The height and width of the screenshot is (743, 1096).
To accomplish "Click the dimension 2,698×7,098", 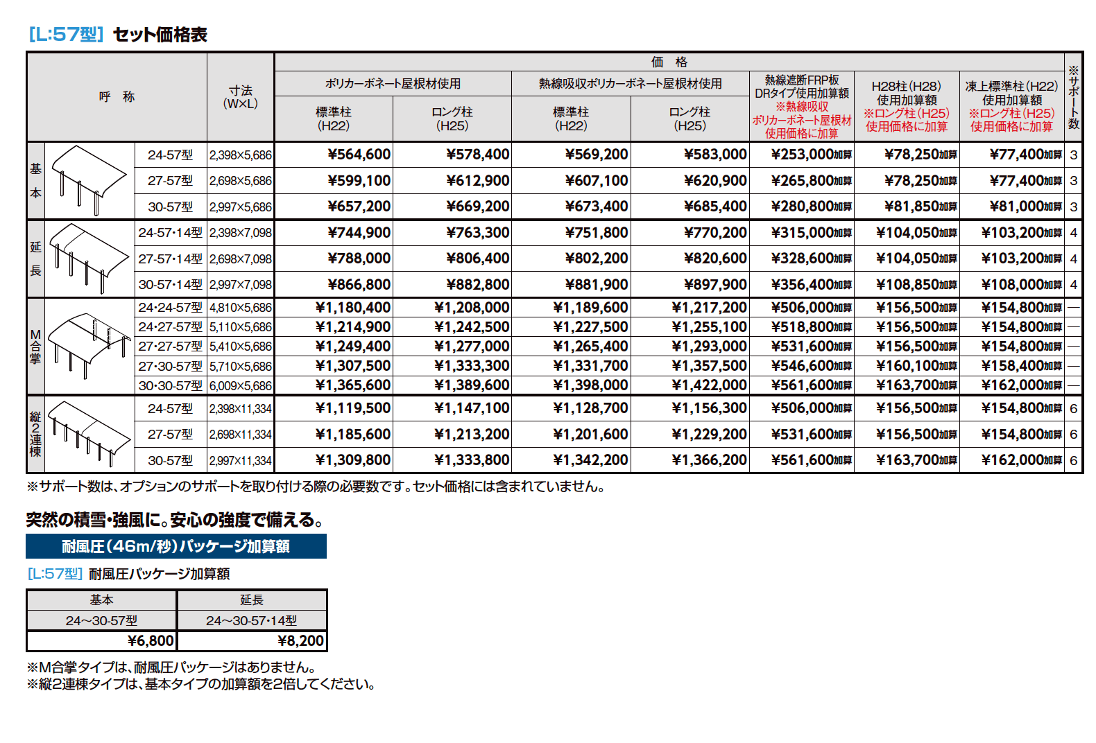I will click(x=241, y=259).
